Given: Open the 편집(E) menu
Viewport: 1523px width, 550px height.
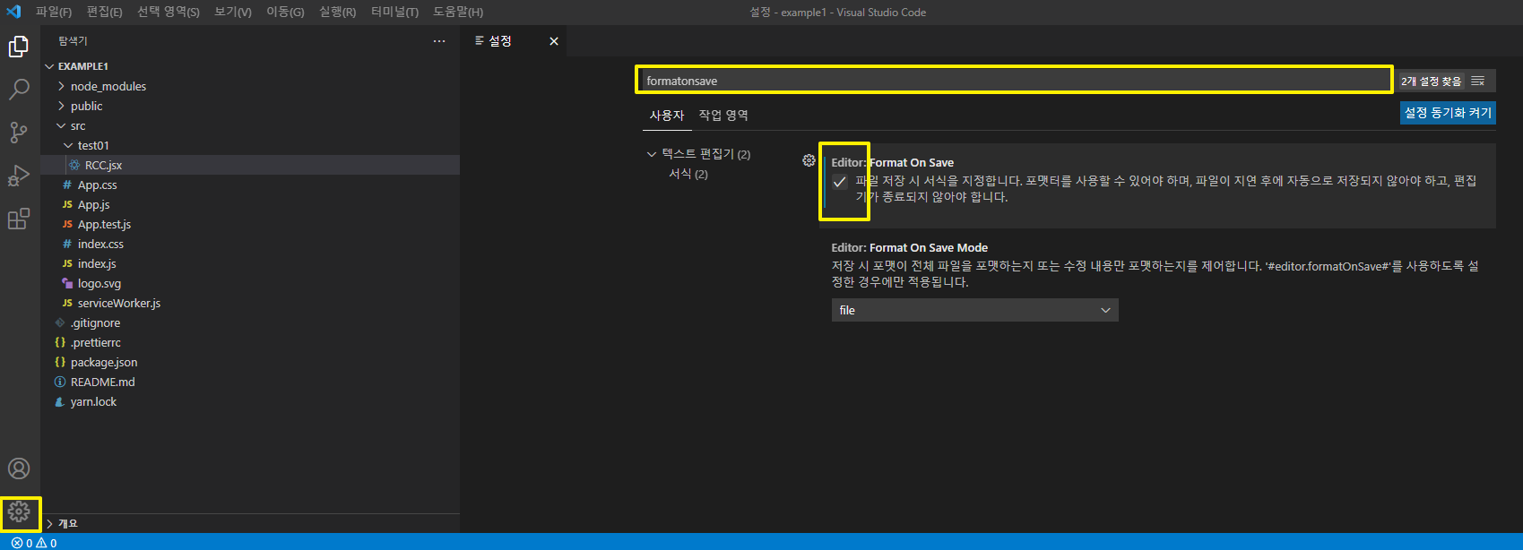Looking at the screenshot, I should pos(104,12).
